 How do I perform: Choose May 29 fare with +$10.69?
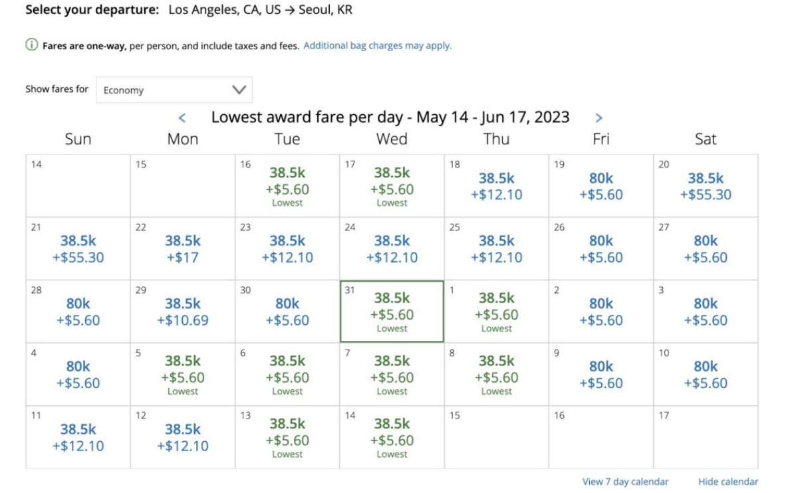pos(183,312)
